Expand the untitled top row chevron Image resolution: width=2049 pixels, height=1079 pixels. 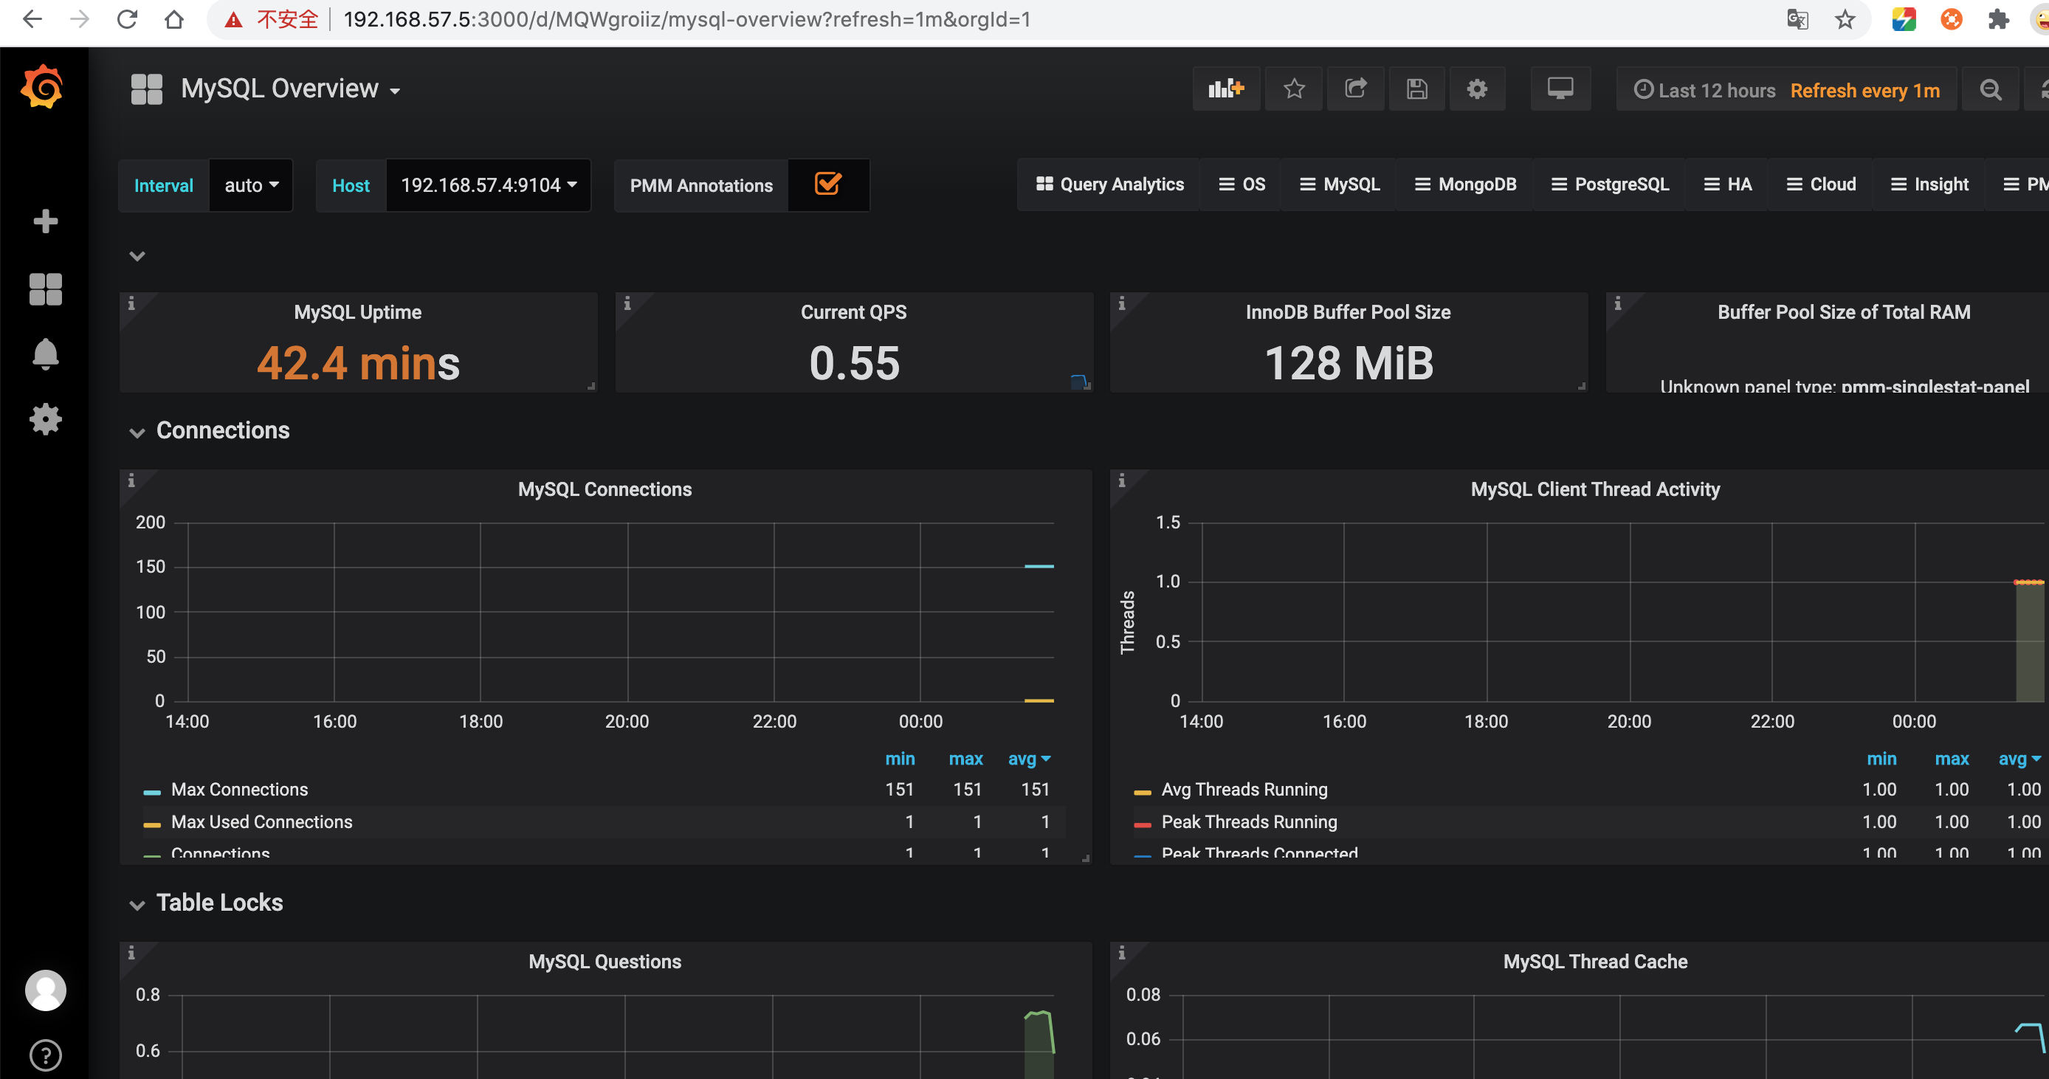coord(137,255)
